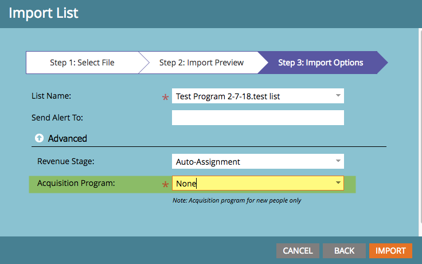Go to Step 1: Select File
The image size is (422, 264).
click(82, 63)
